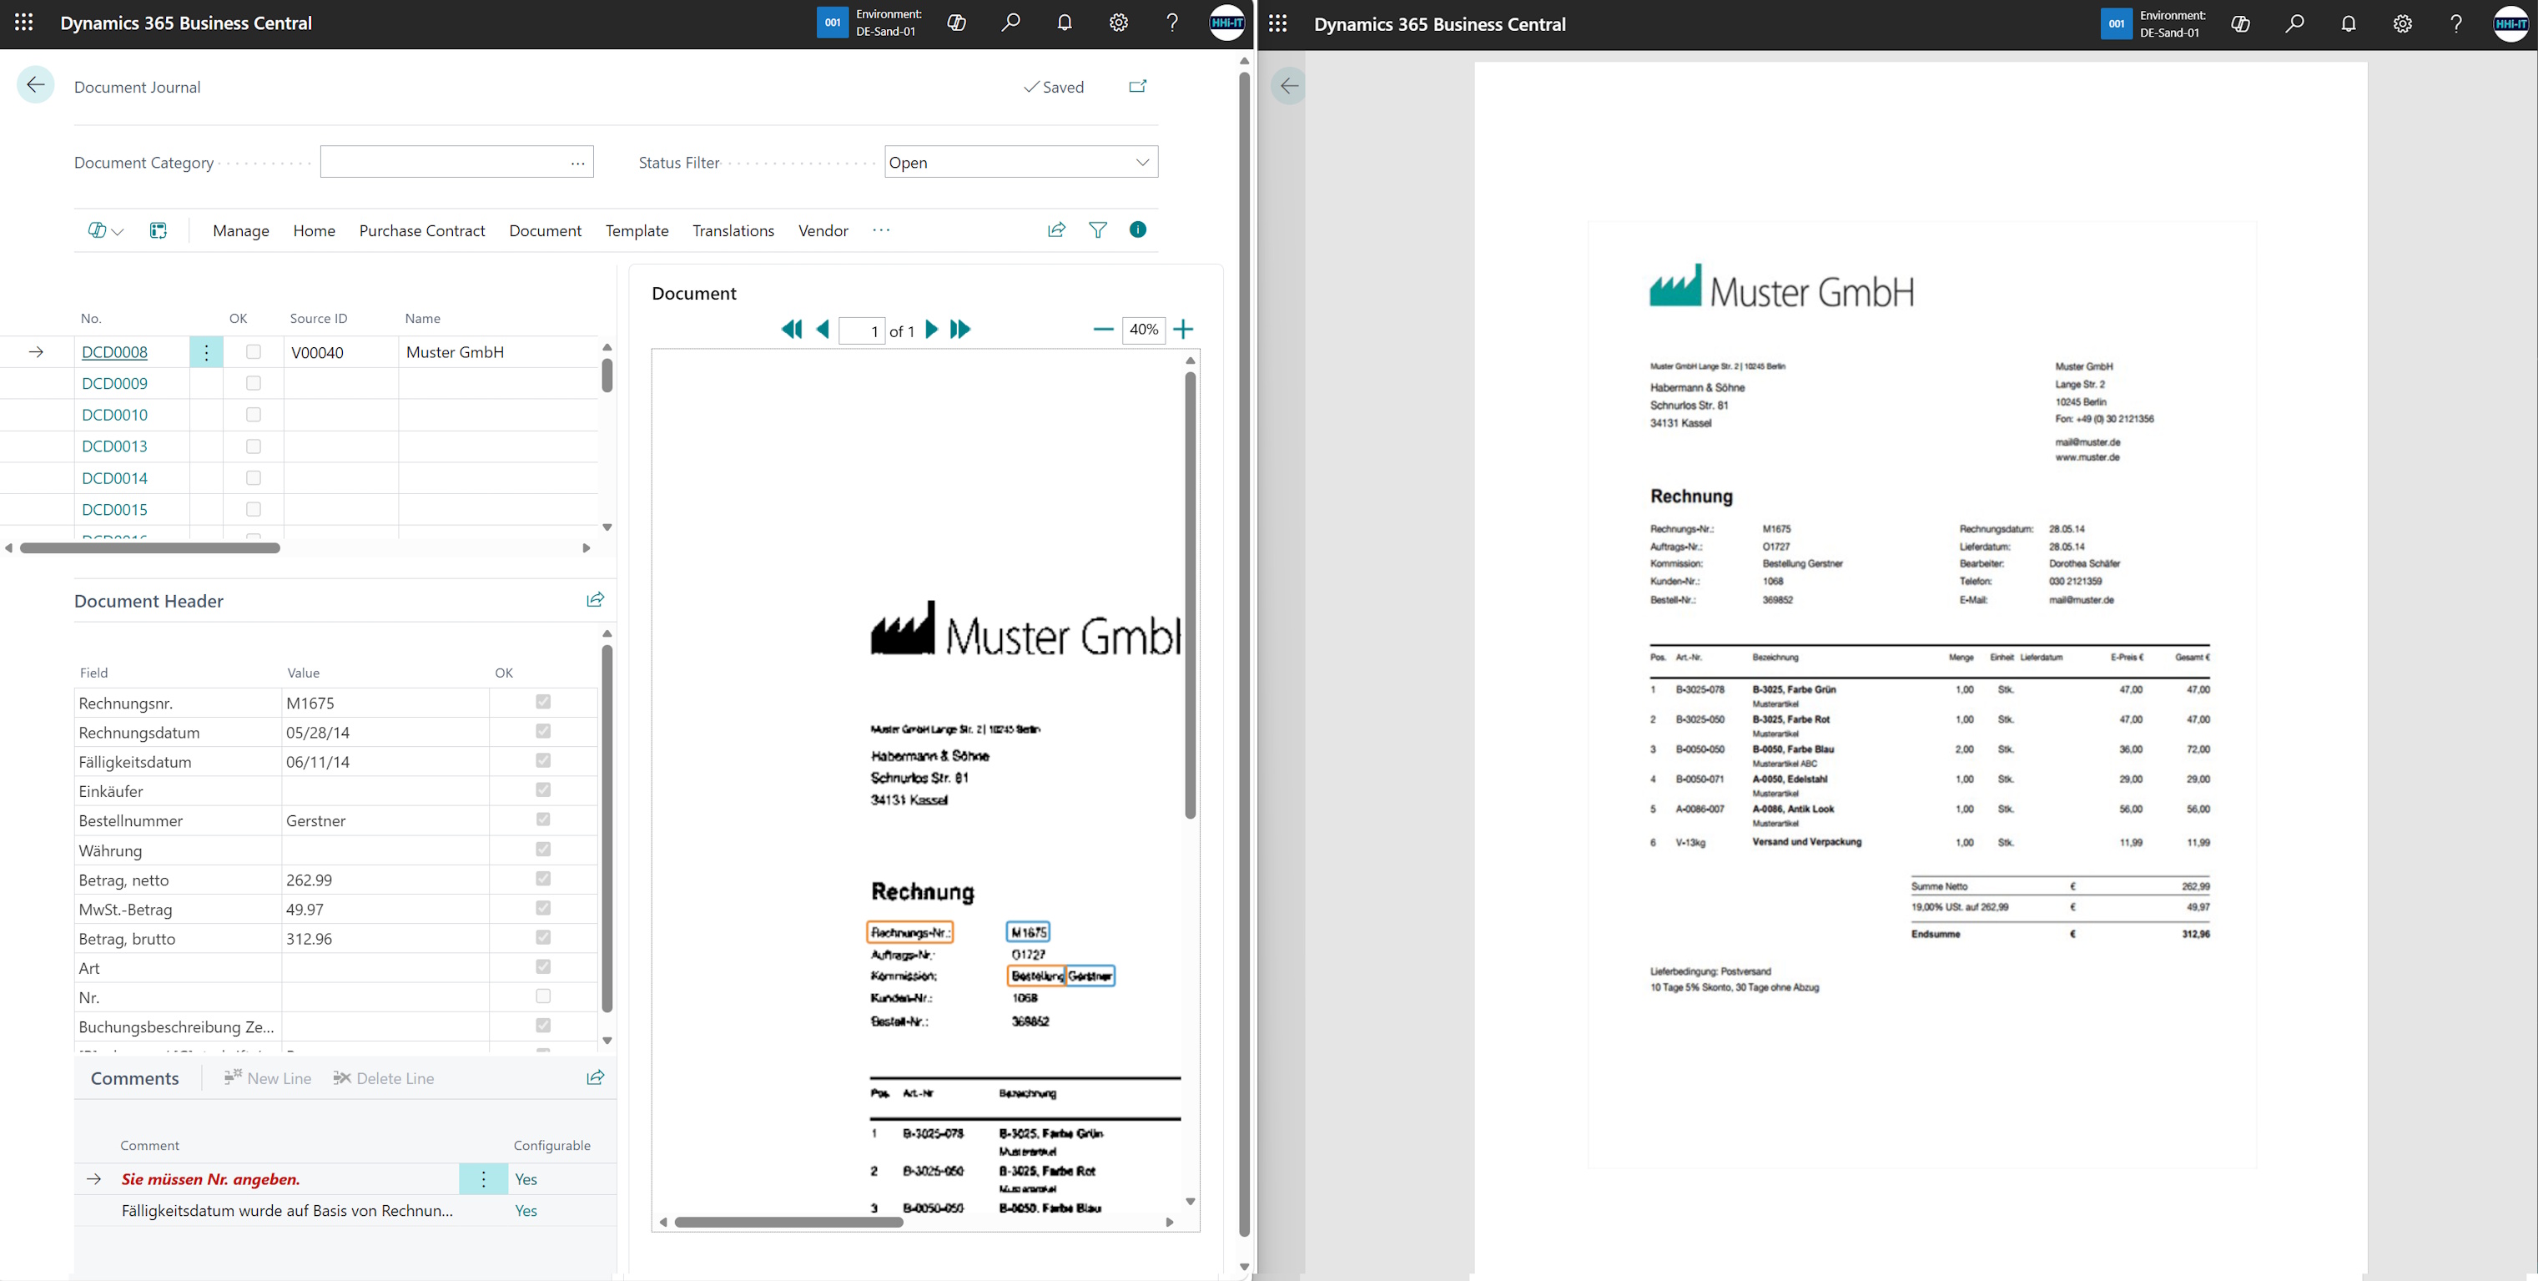
Task: Tick the unchecked OK box for Nr. field
Action: [543, 996]
